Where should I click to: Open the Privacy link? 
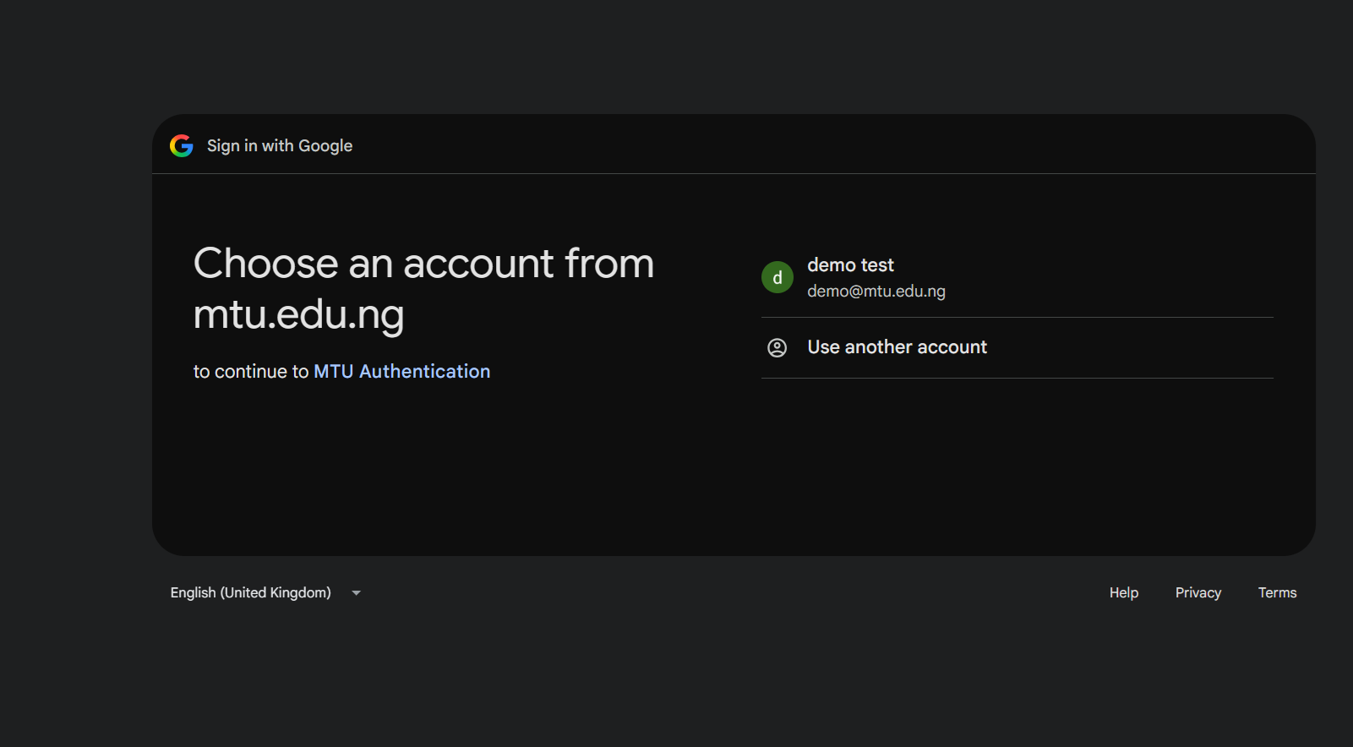(1198, 593)
